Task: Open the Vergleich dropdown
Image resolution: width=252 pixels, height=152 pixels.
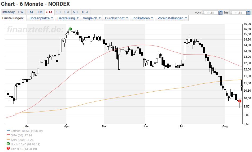Action: (92, 18)
